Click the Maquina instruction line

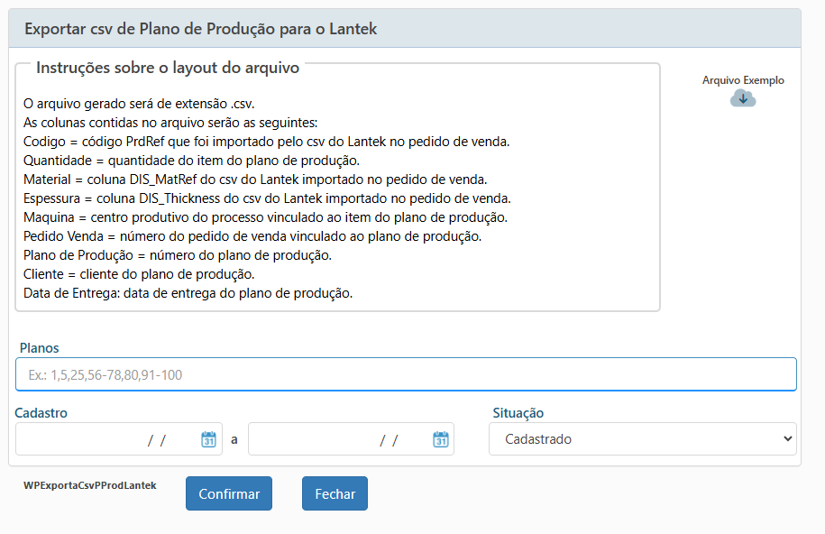click(265, 217)
